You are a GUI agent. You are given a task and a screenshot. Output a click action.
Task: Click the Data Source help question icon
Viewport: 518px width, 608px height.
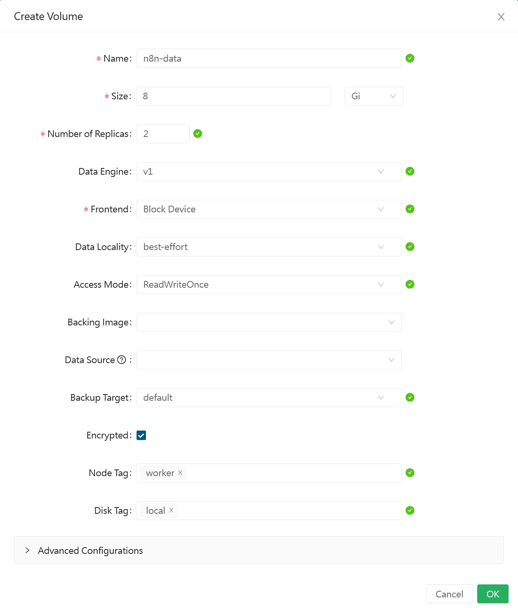[122, 360]
